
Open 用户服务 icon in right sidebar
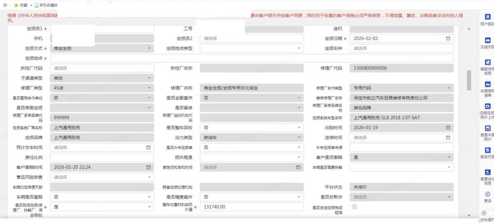(x=488, y=17)
